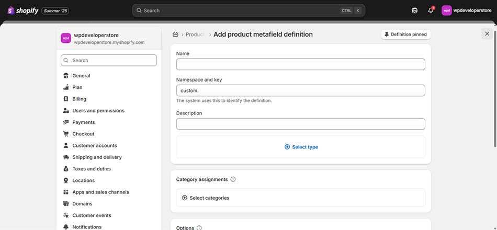Screen dimensions: 497x230
Task: Click the Notifications bell in sidebar
Action: [x=66, y=227]
